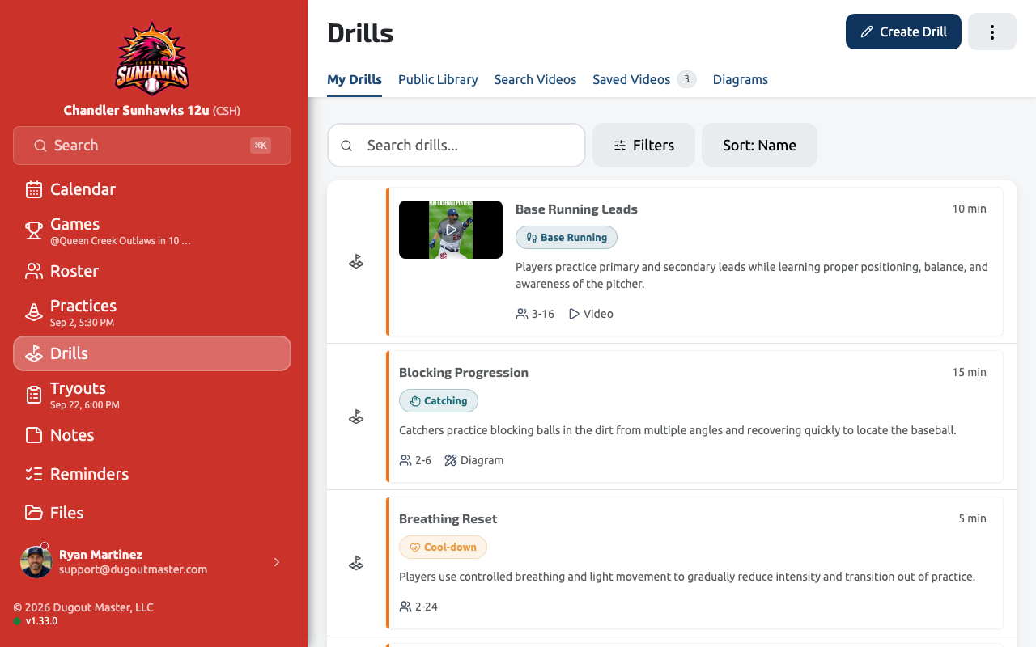Screen dimensions: 1036x647
Task: Focus the Search drills input field
Action: (456, 146)
